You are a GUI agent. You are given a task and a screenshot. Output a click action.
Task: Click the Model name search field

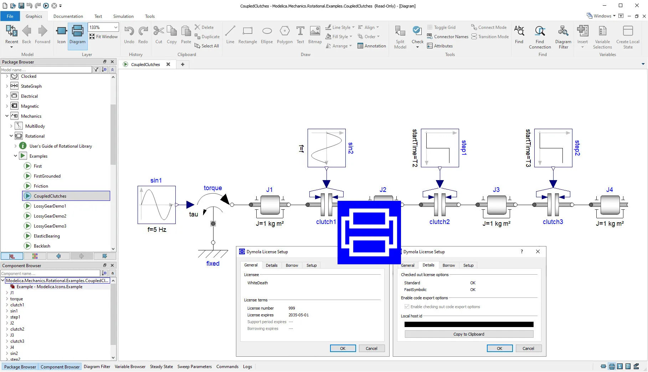46,70
